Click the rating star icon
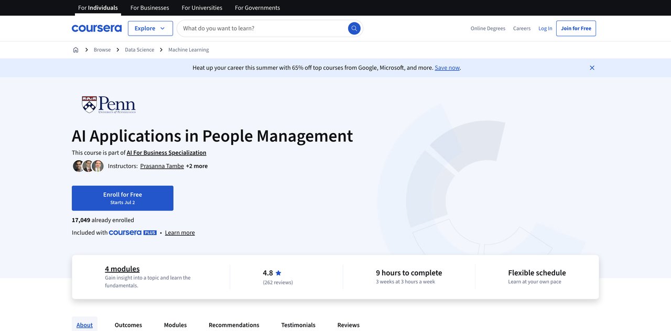The image size is (671, 331). [x=278, y=273]
